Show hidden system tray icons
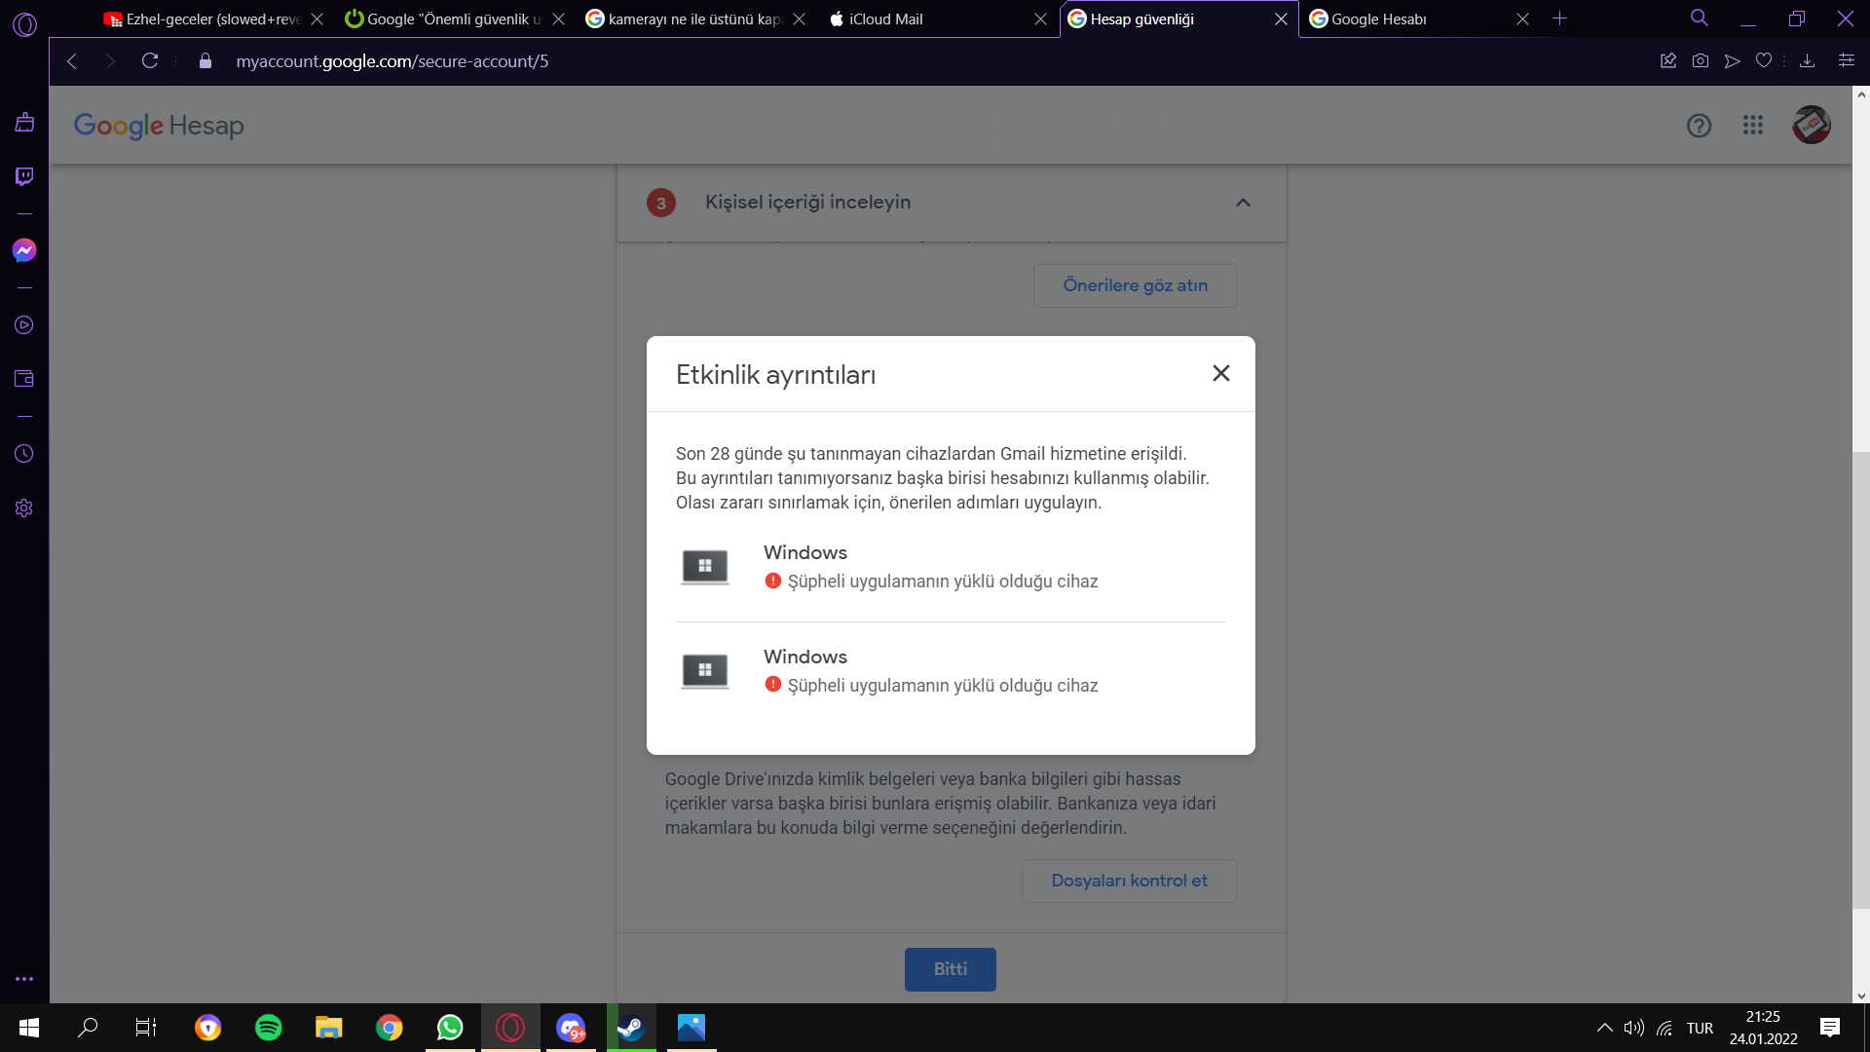Screen dimensions: 1870x1052 1604,1028
